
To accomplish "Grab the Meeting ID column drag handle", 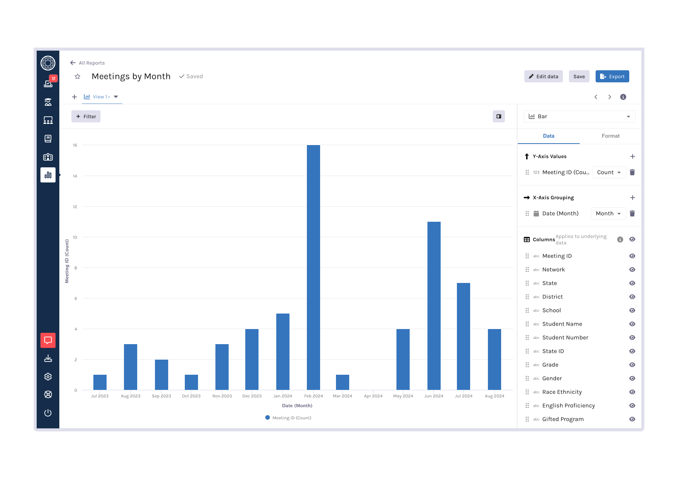I will pyautogui.click(x=527, y=256).
